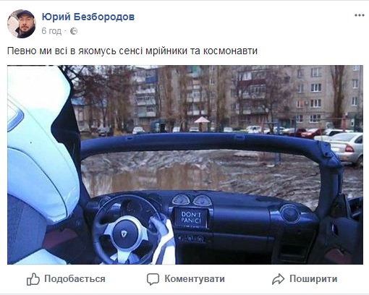
Task: Click the white astronaut helmet in the photo
Action: point(40,154)
